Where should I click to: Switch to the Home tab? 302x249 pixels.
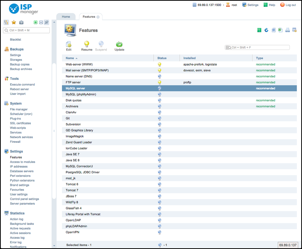coord(66,17)
